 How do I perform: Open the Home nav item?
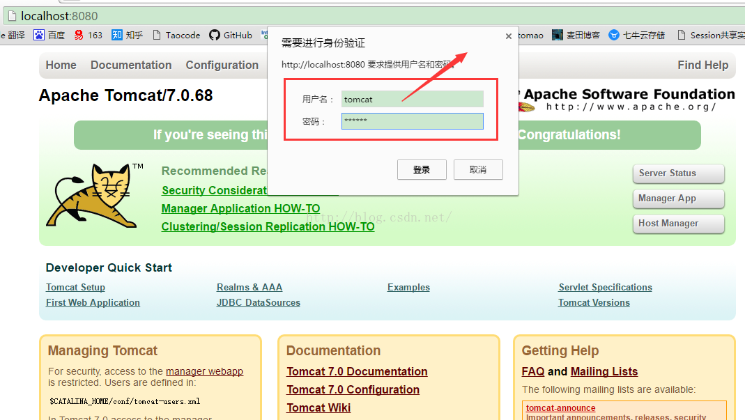61,65
